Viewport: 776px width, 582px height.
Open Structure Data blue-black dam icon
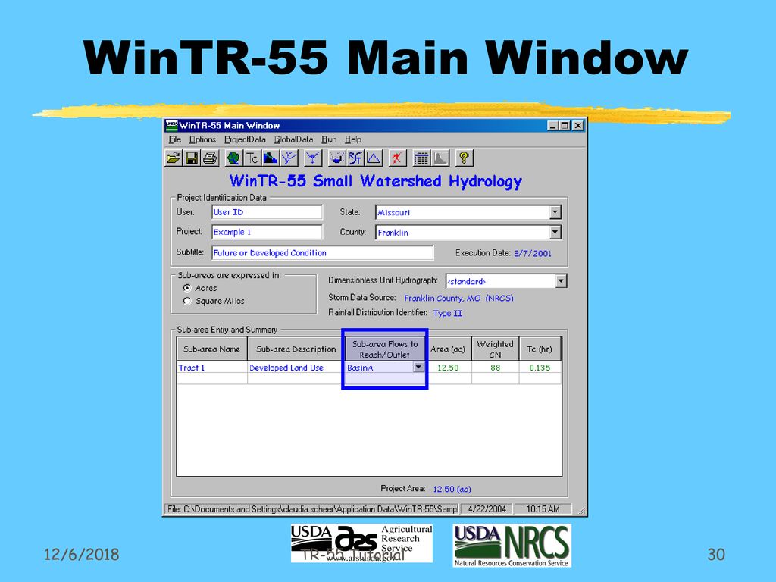271,158
